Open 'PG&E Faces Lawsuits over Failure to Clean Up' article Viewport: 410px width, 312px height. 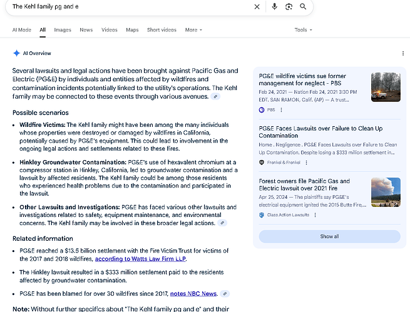pyautogui.click(x=320, y=132)
